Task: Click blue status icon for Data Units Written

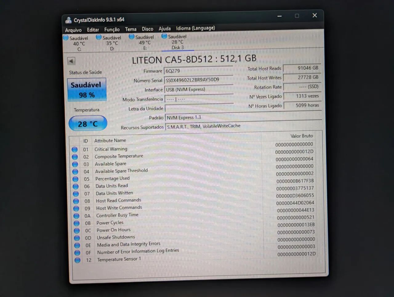Action: pyautogui.click(x=76, y=194)
